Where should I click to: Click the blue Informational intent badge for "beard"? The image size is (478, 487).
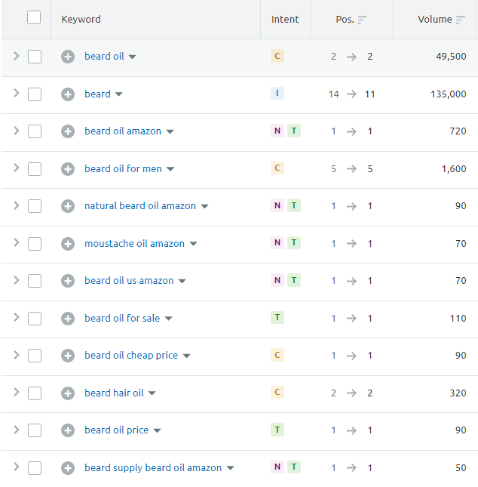(x=277, y=94)
